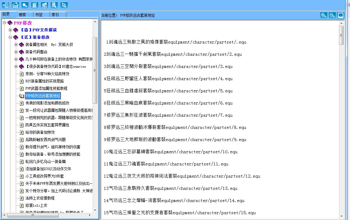Viewport: 350px width, 220px height.
Task: Zoom in on the content page
Action: (x=323, y=15)
